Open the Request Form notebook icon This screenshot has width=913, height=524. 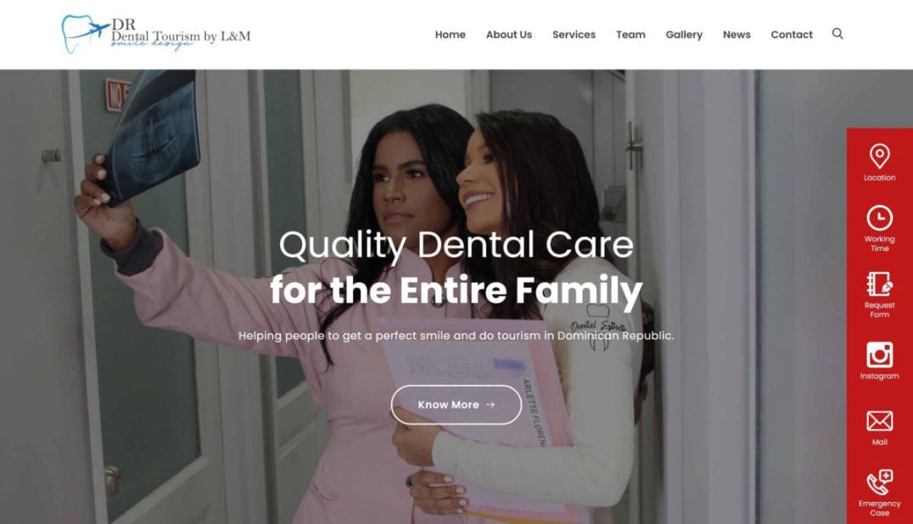point(879,284)
